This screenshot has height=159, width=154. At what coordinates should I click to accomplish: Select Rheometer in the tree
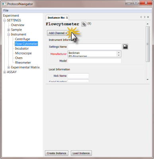click(23, 62)
